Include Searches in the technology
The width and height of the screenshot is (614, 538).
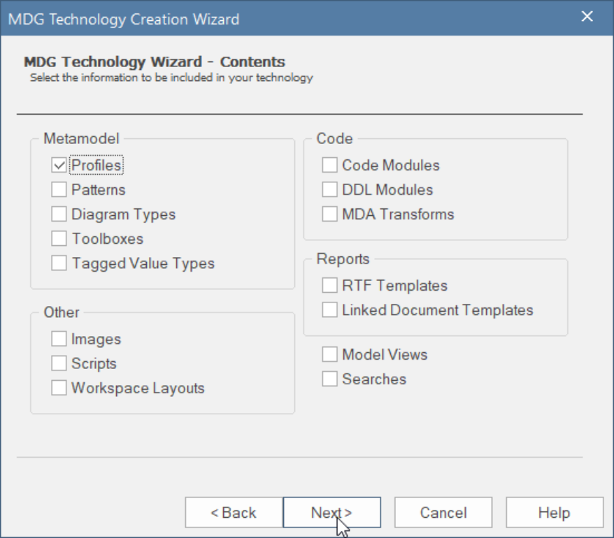[330, 379]
